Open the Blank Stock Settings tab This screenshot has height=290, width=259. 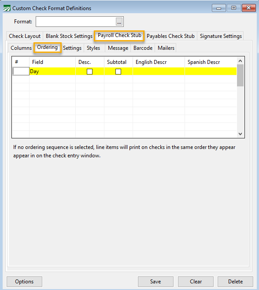(x=69, y=36)
